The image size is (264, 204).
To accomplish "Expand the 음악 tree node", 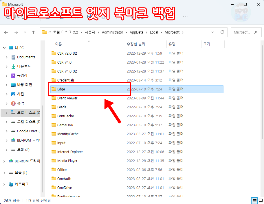I will coord(7,103).
